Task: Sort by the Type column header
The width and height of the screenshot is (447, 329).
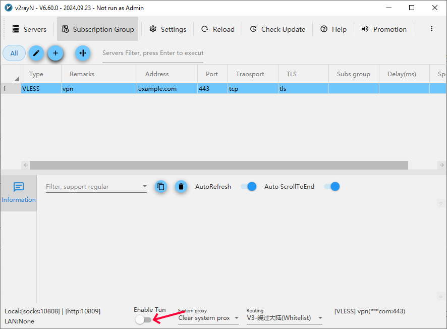Action: click(41, 74)
